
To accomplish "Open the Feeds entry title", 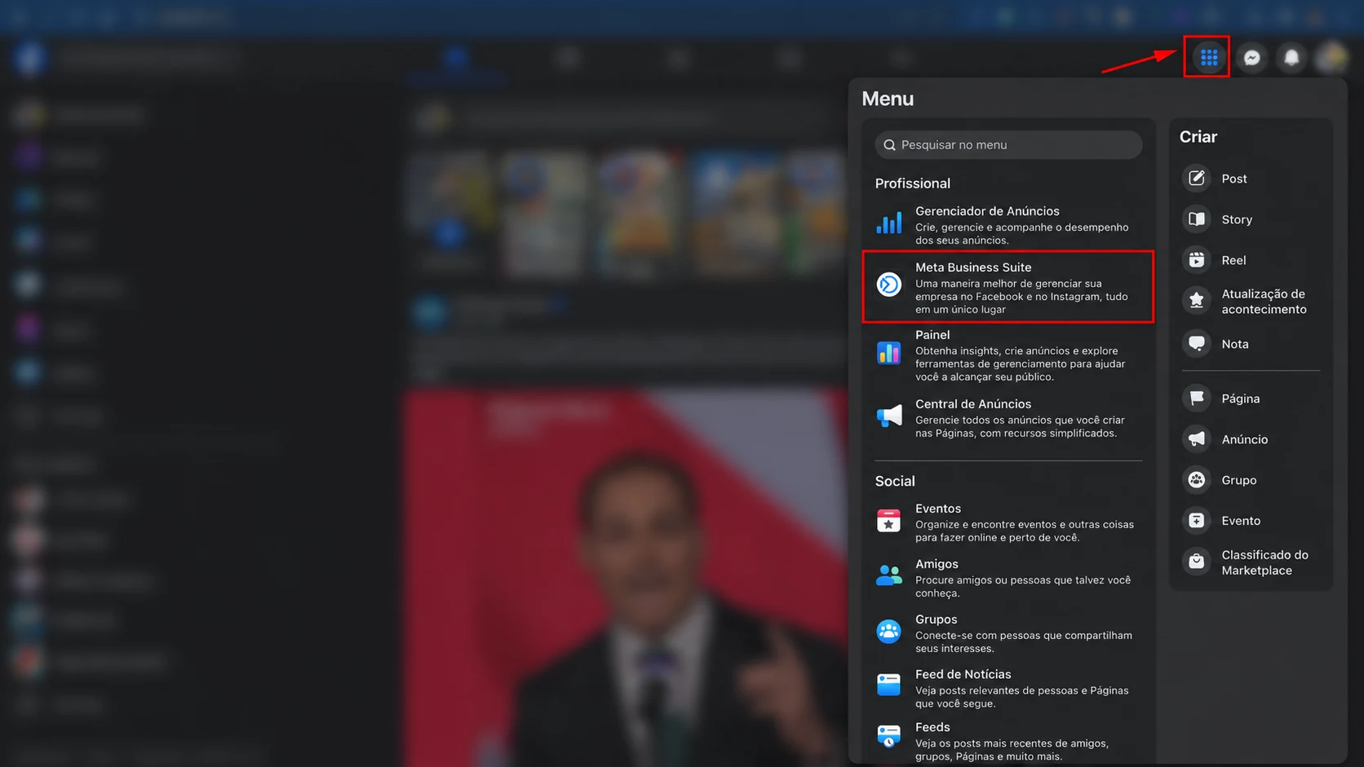I will pos(932,727).
